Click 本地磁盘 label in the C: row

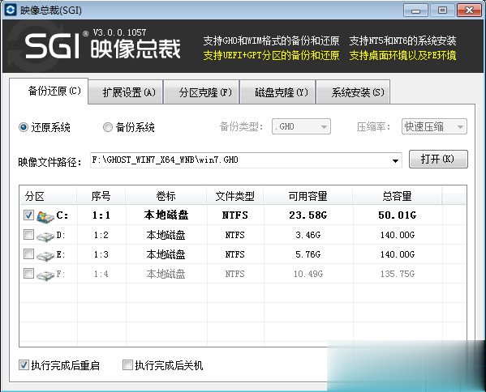click(x=166, y=215)
